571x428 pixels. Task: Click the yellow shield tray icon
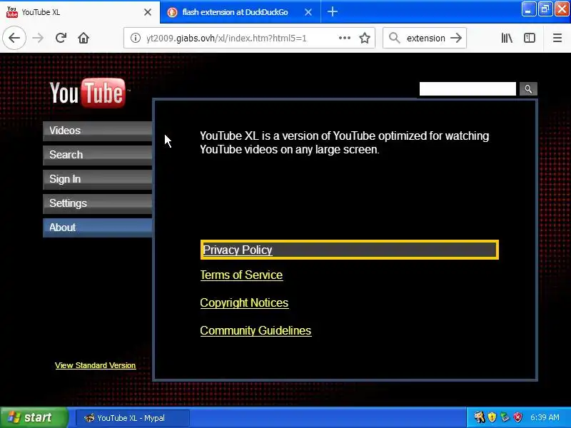pyautogui.click(x=492, y=417)
